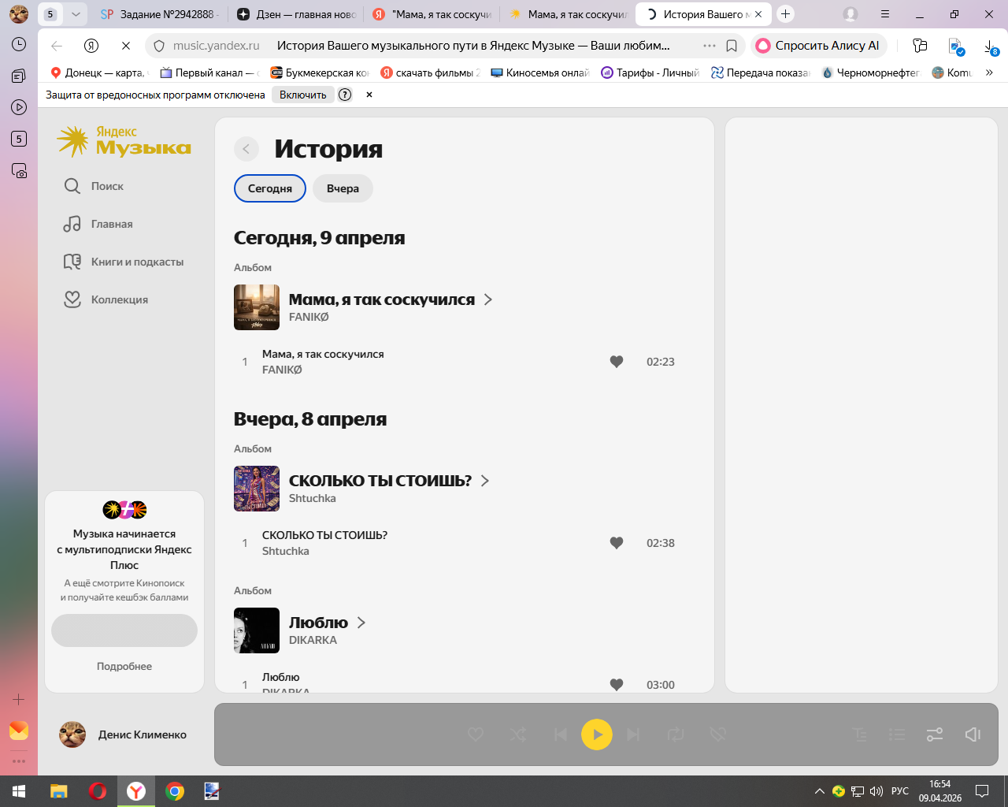Like the track Люблю by DIKARKA
1008x807 pixels.
[x=617, y=685]
